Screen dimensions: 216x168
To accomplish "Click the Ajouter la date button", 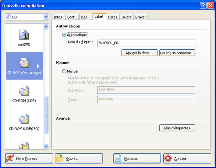I will 139,53.
